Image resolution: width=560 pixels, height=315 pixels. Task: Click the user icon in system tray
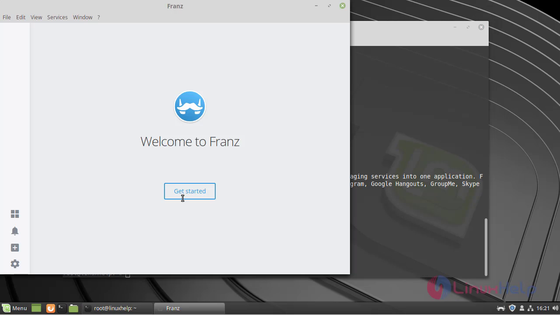pos(521,308)
